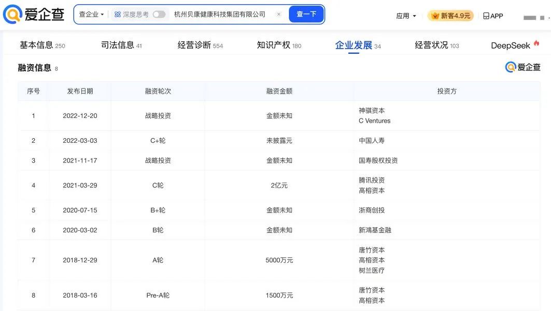Click the B+轮 round cell

click(158, 211)
